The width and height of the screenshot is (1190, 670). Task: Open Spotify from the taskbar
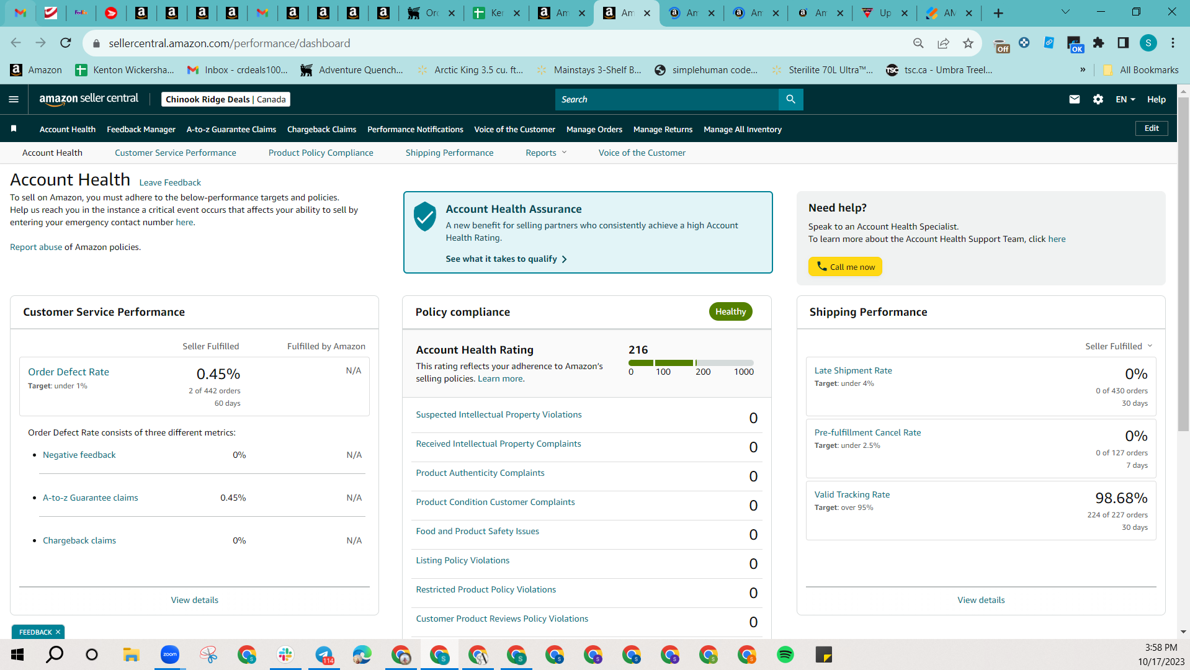(785, 654)
